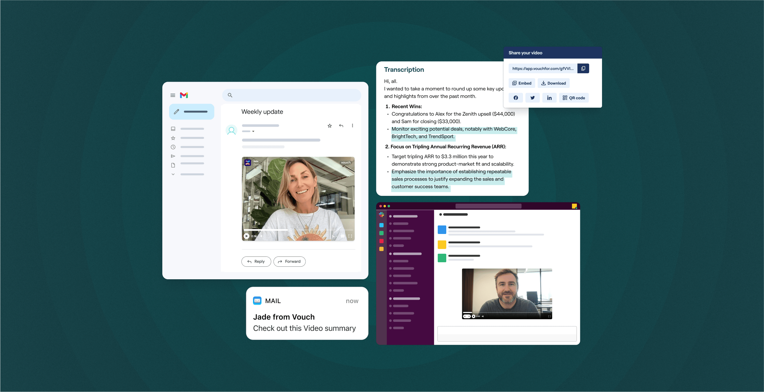Open green avatar message in Slack
Image resolution: width=764 pixels, height=392 pixels.
(442, 258)
